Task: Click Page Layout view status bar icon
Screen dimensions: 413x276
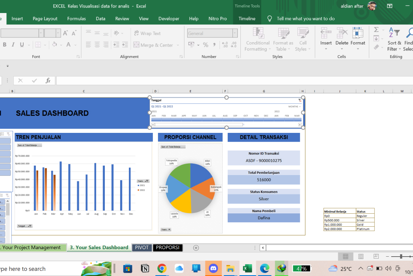Action: pos(361,256)
